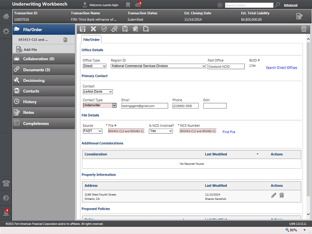Click the scroll down arrow of form
This screenshot has height=234, width=312.
[x=308, y=214]
